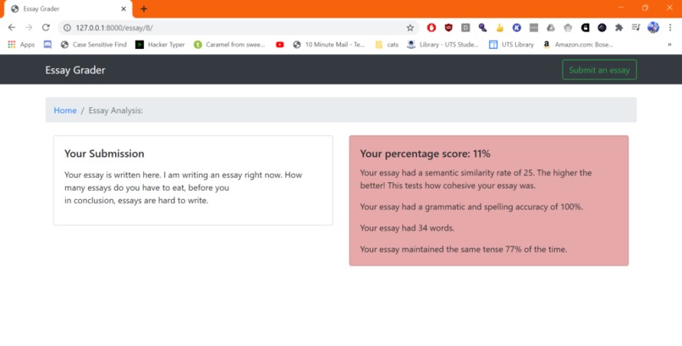
Task: Click the semantic similarity rate text
Action: click(x=476, y=179)
